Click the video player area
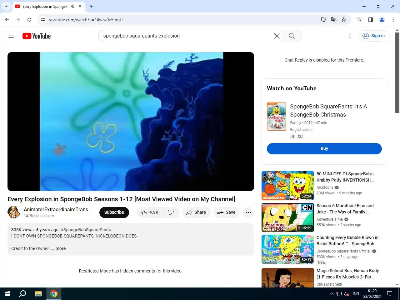 click(x=131, y=122)
